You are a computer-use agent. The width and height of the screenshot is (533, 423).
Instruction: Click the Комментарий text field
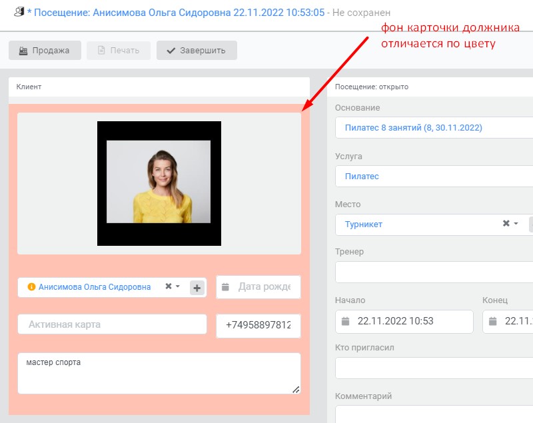coord(434,414)
